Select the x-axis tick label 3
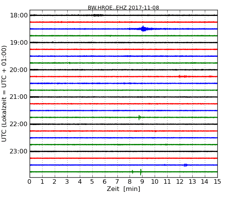Image resolution: width=247 pixels, height=197 pixels. tap(67, 182)
